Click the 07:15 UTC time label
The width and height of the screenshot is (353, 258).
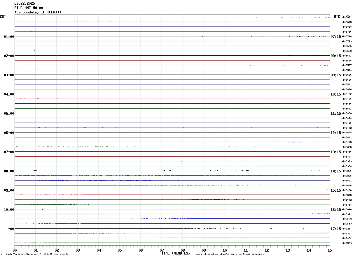[x=335, y=36]
